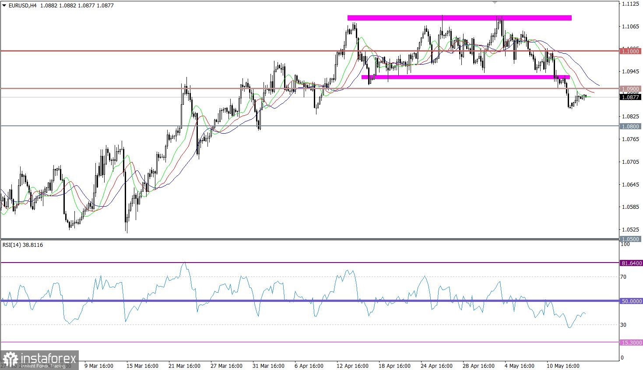Click the RSI scale value 70

pyautogui.click(x=624, y=277)
